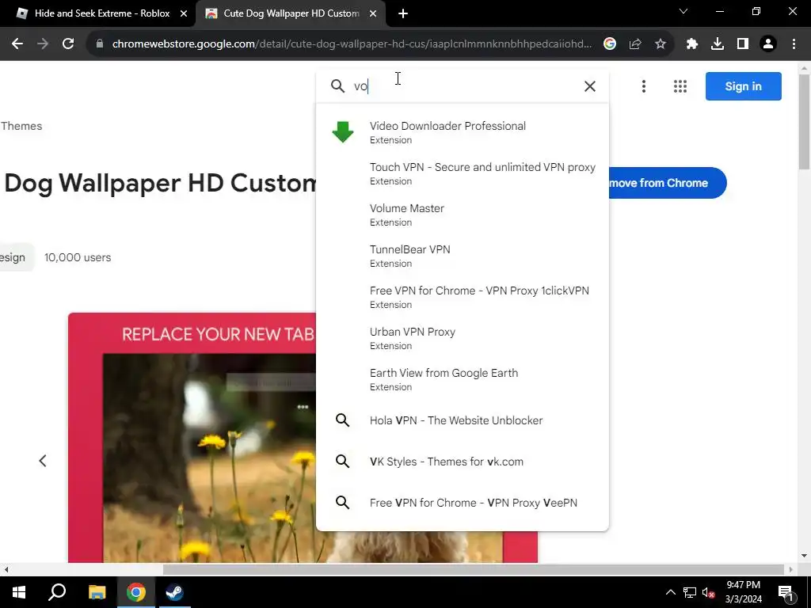This screenshot has width=811, height=608.
Task: Open network status tray icon
Action: [690, 592]
